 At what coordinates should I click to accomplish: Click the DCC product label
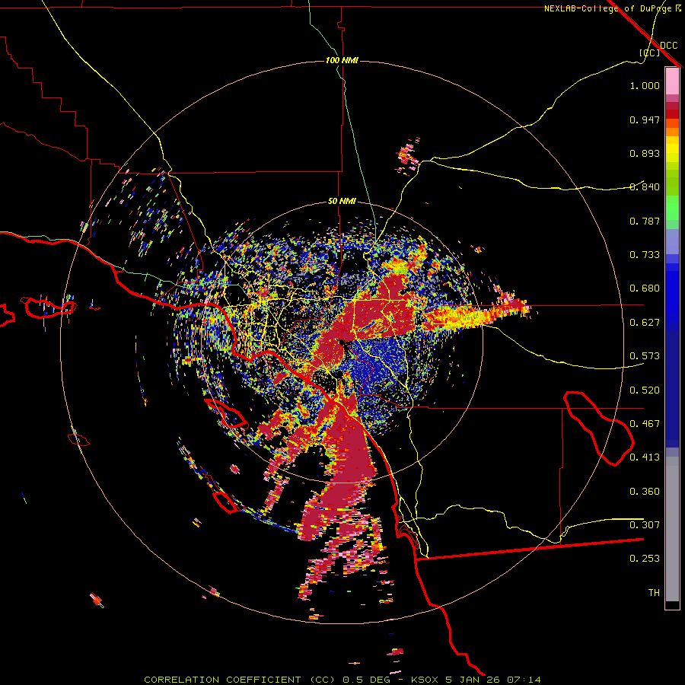[x=669, y=46]
